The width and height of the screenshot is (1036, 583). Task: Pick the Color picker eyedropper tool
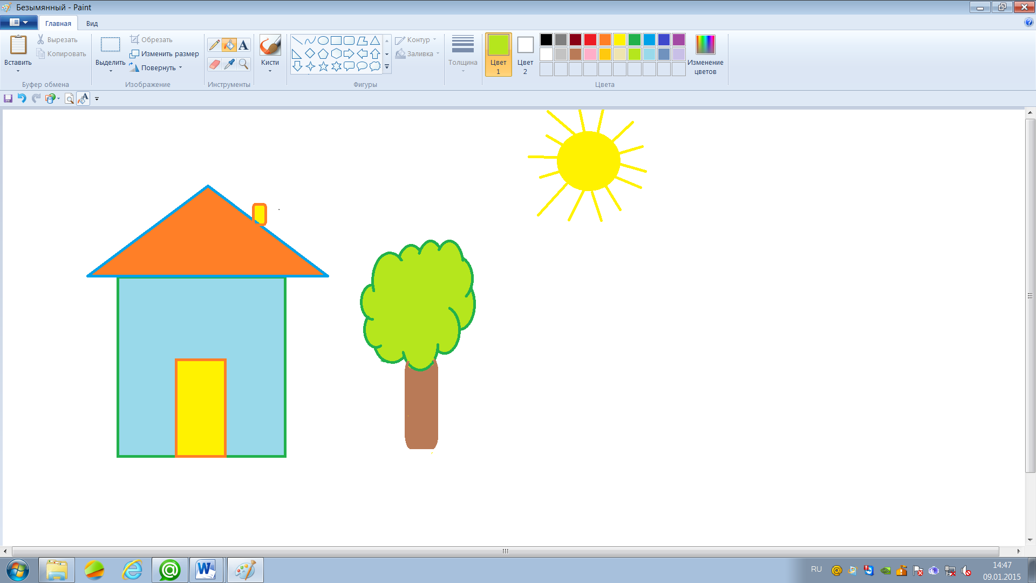tap(229, 64)
